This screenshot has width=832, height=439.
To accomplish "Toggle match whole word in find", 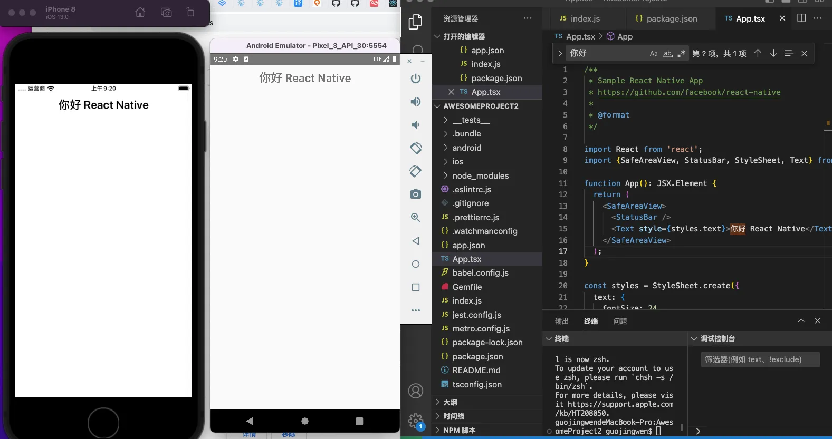I will coord(668,53).
